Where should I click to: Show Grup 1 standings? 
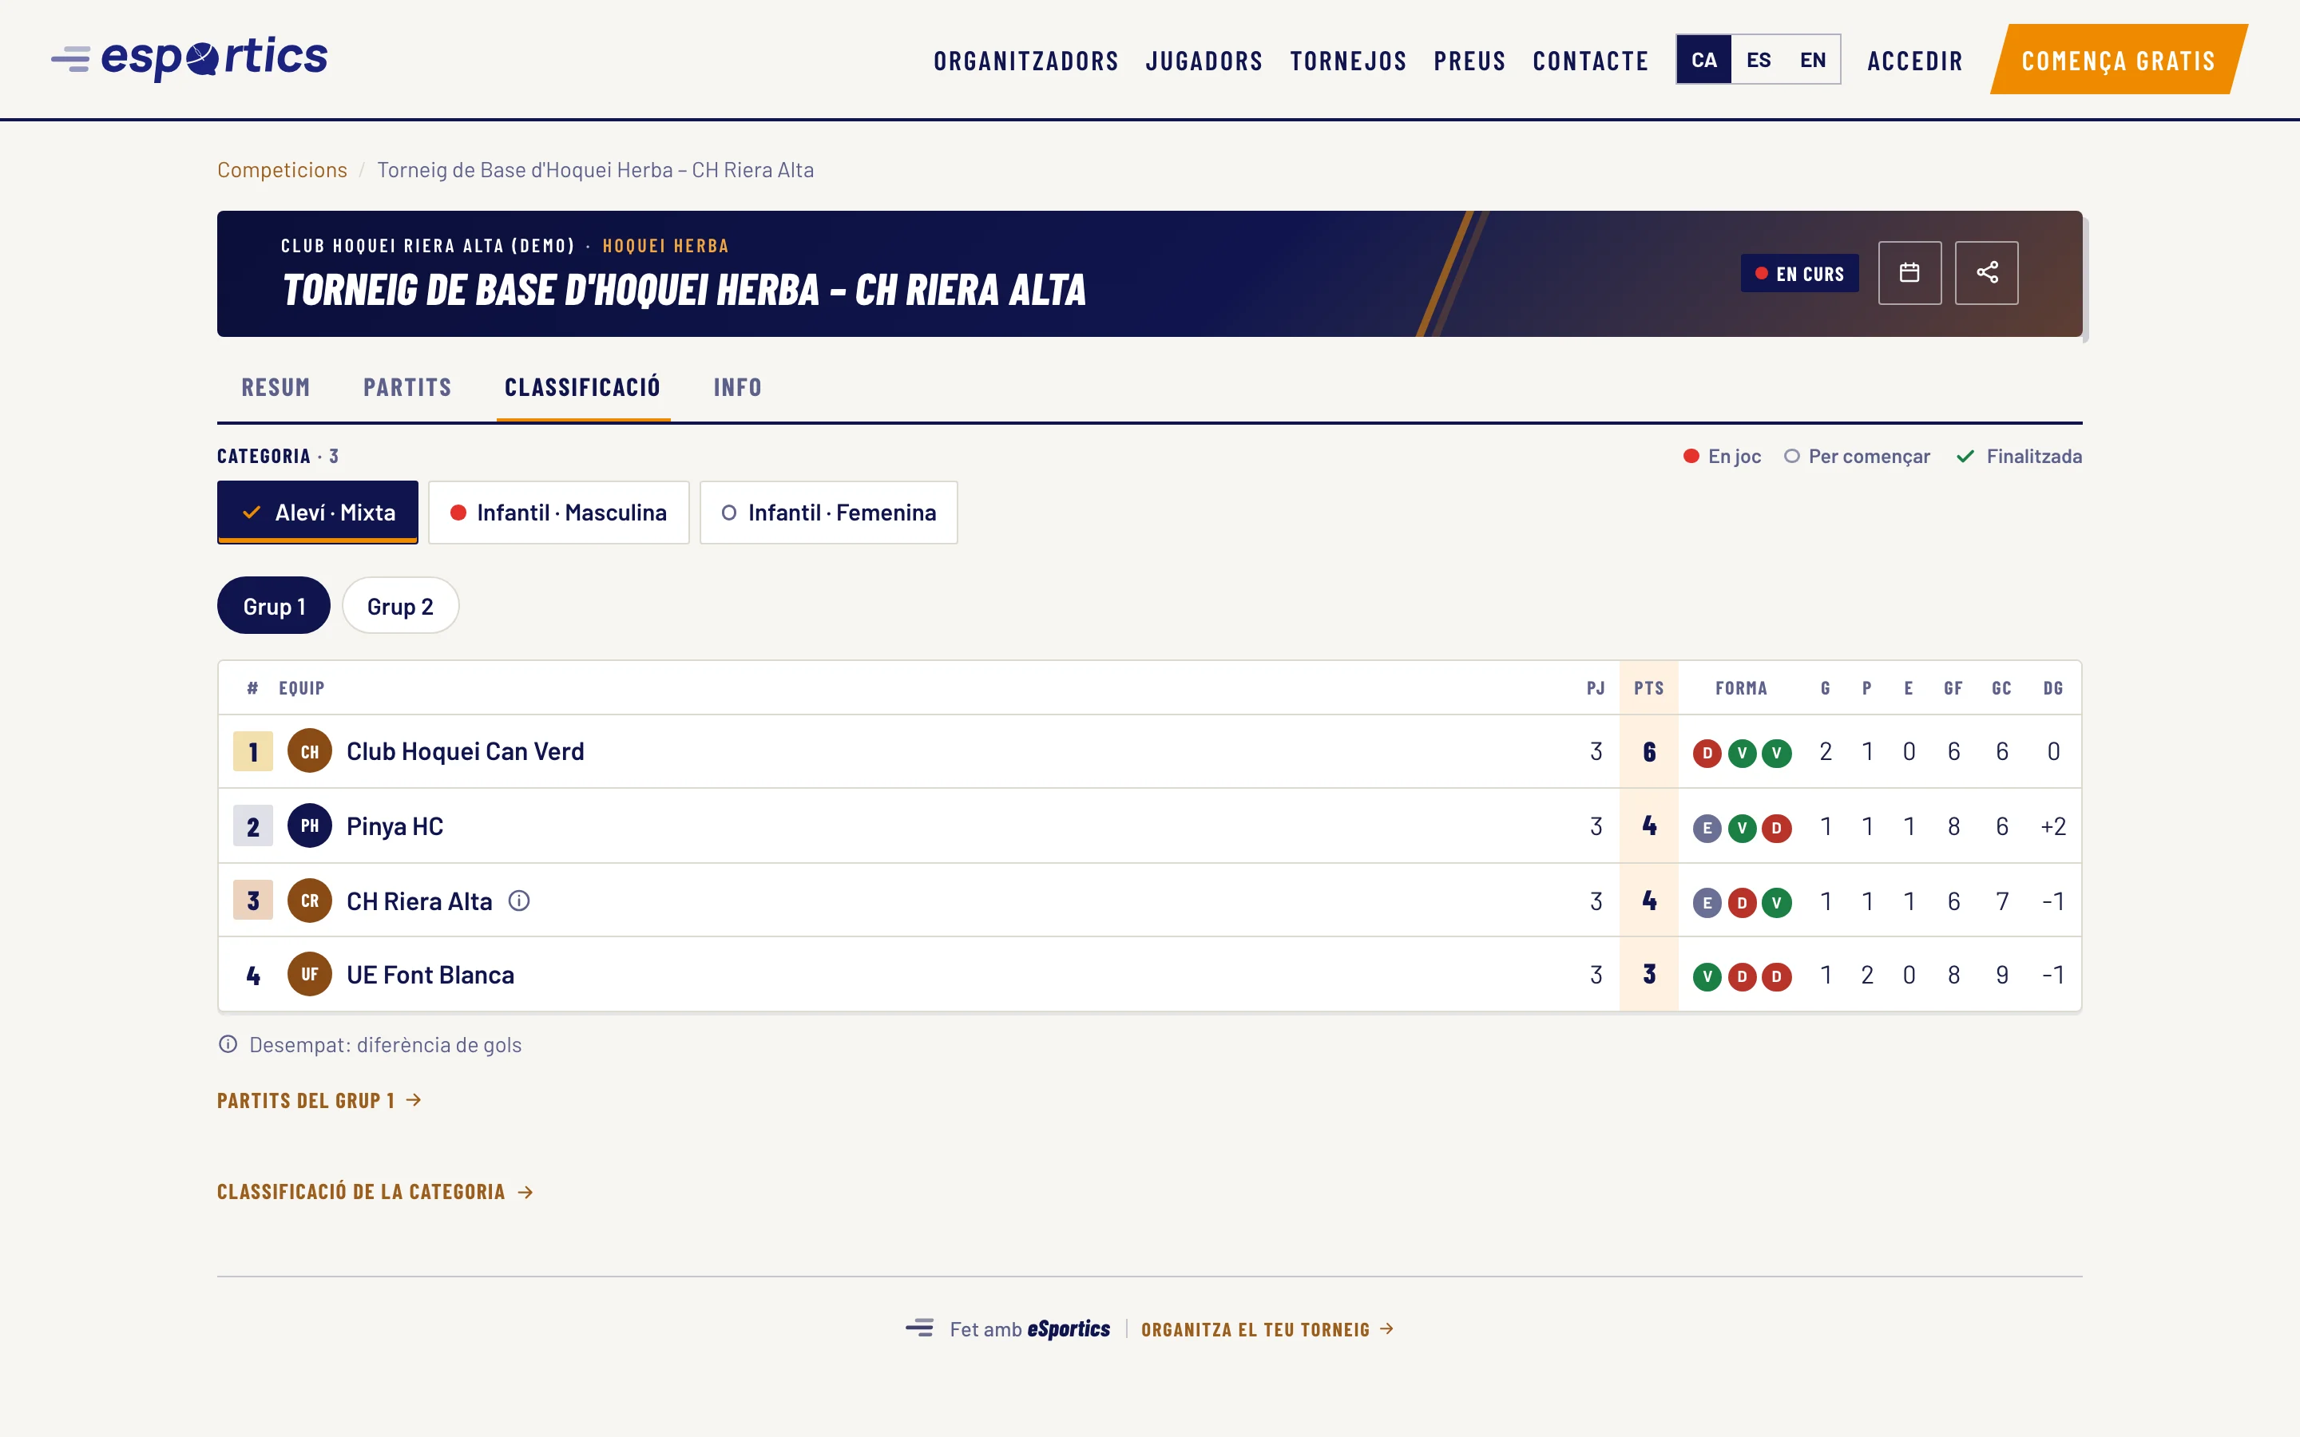point(274,605)
